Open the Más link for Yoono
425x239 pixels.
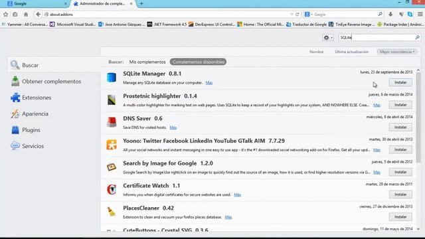pos(377,150)
